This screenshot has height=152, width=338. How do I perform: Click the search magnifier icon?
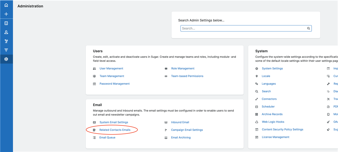(308, 29)
